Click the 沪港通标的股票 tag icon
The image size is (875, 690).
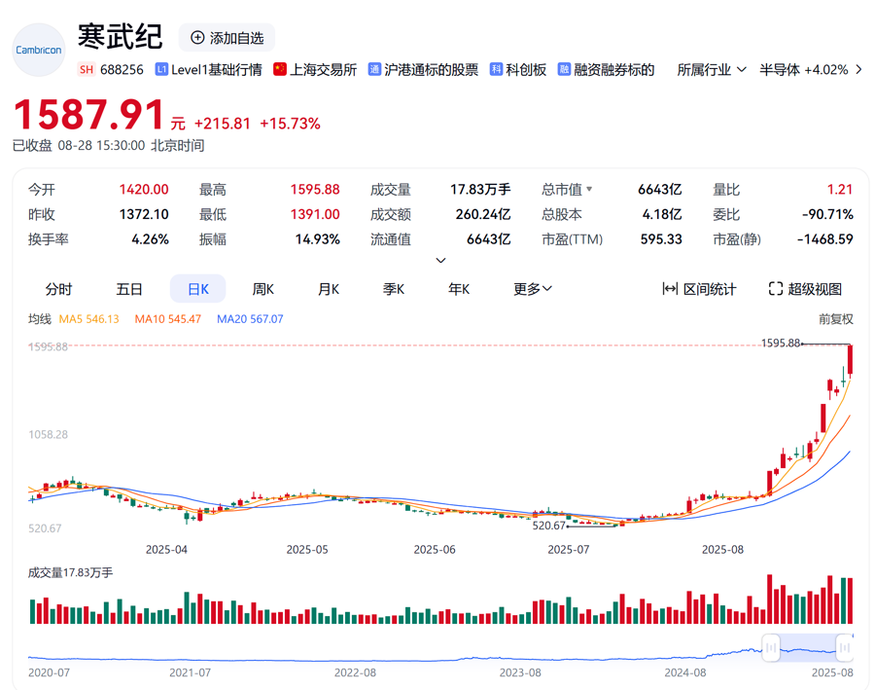click(x=374, y=70)
